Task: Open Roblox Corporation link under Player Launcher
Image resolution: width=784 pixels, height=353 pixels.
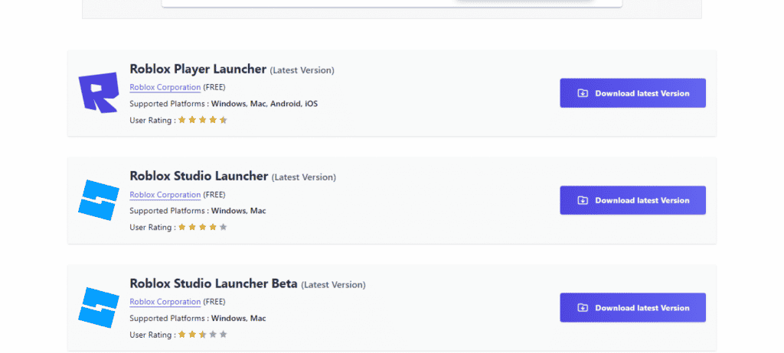Action: click(x=165, y=87)
